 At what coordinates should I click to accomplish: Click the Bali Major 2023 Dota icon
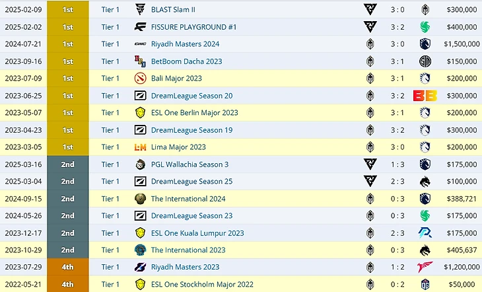pyautogui.click(x=140, y=79)
